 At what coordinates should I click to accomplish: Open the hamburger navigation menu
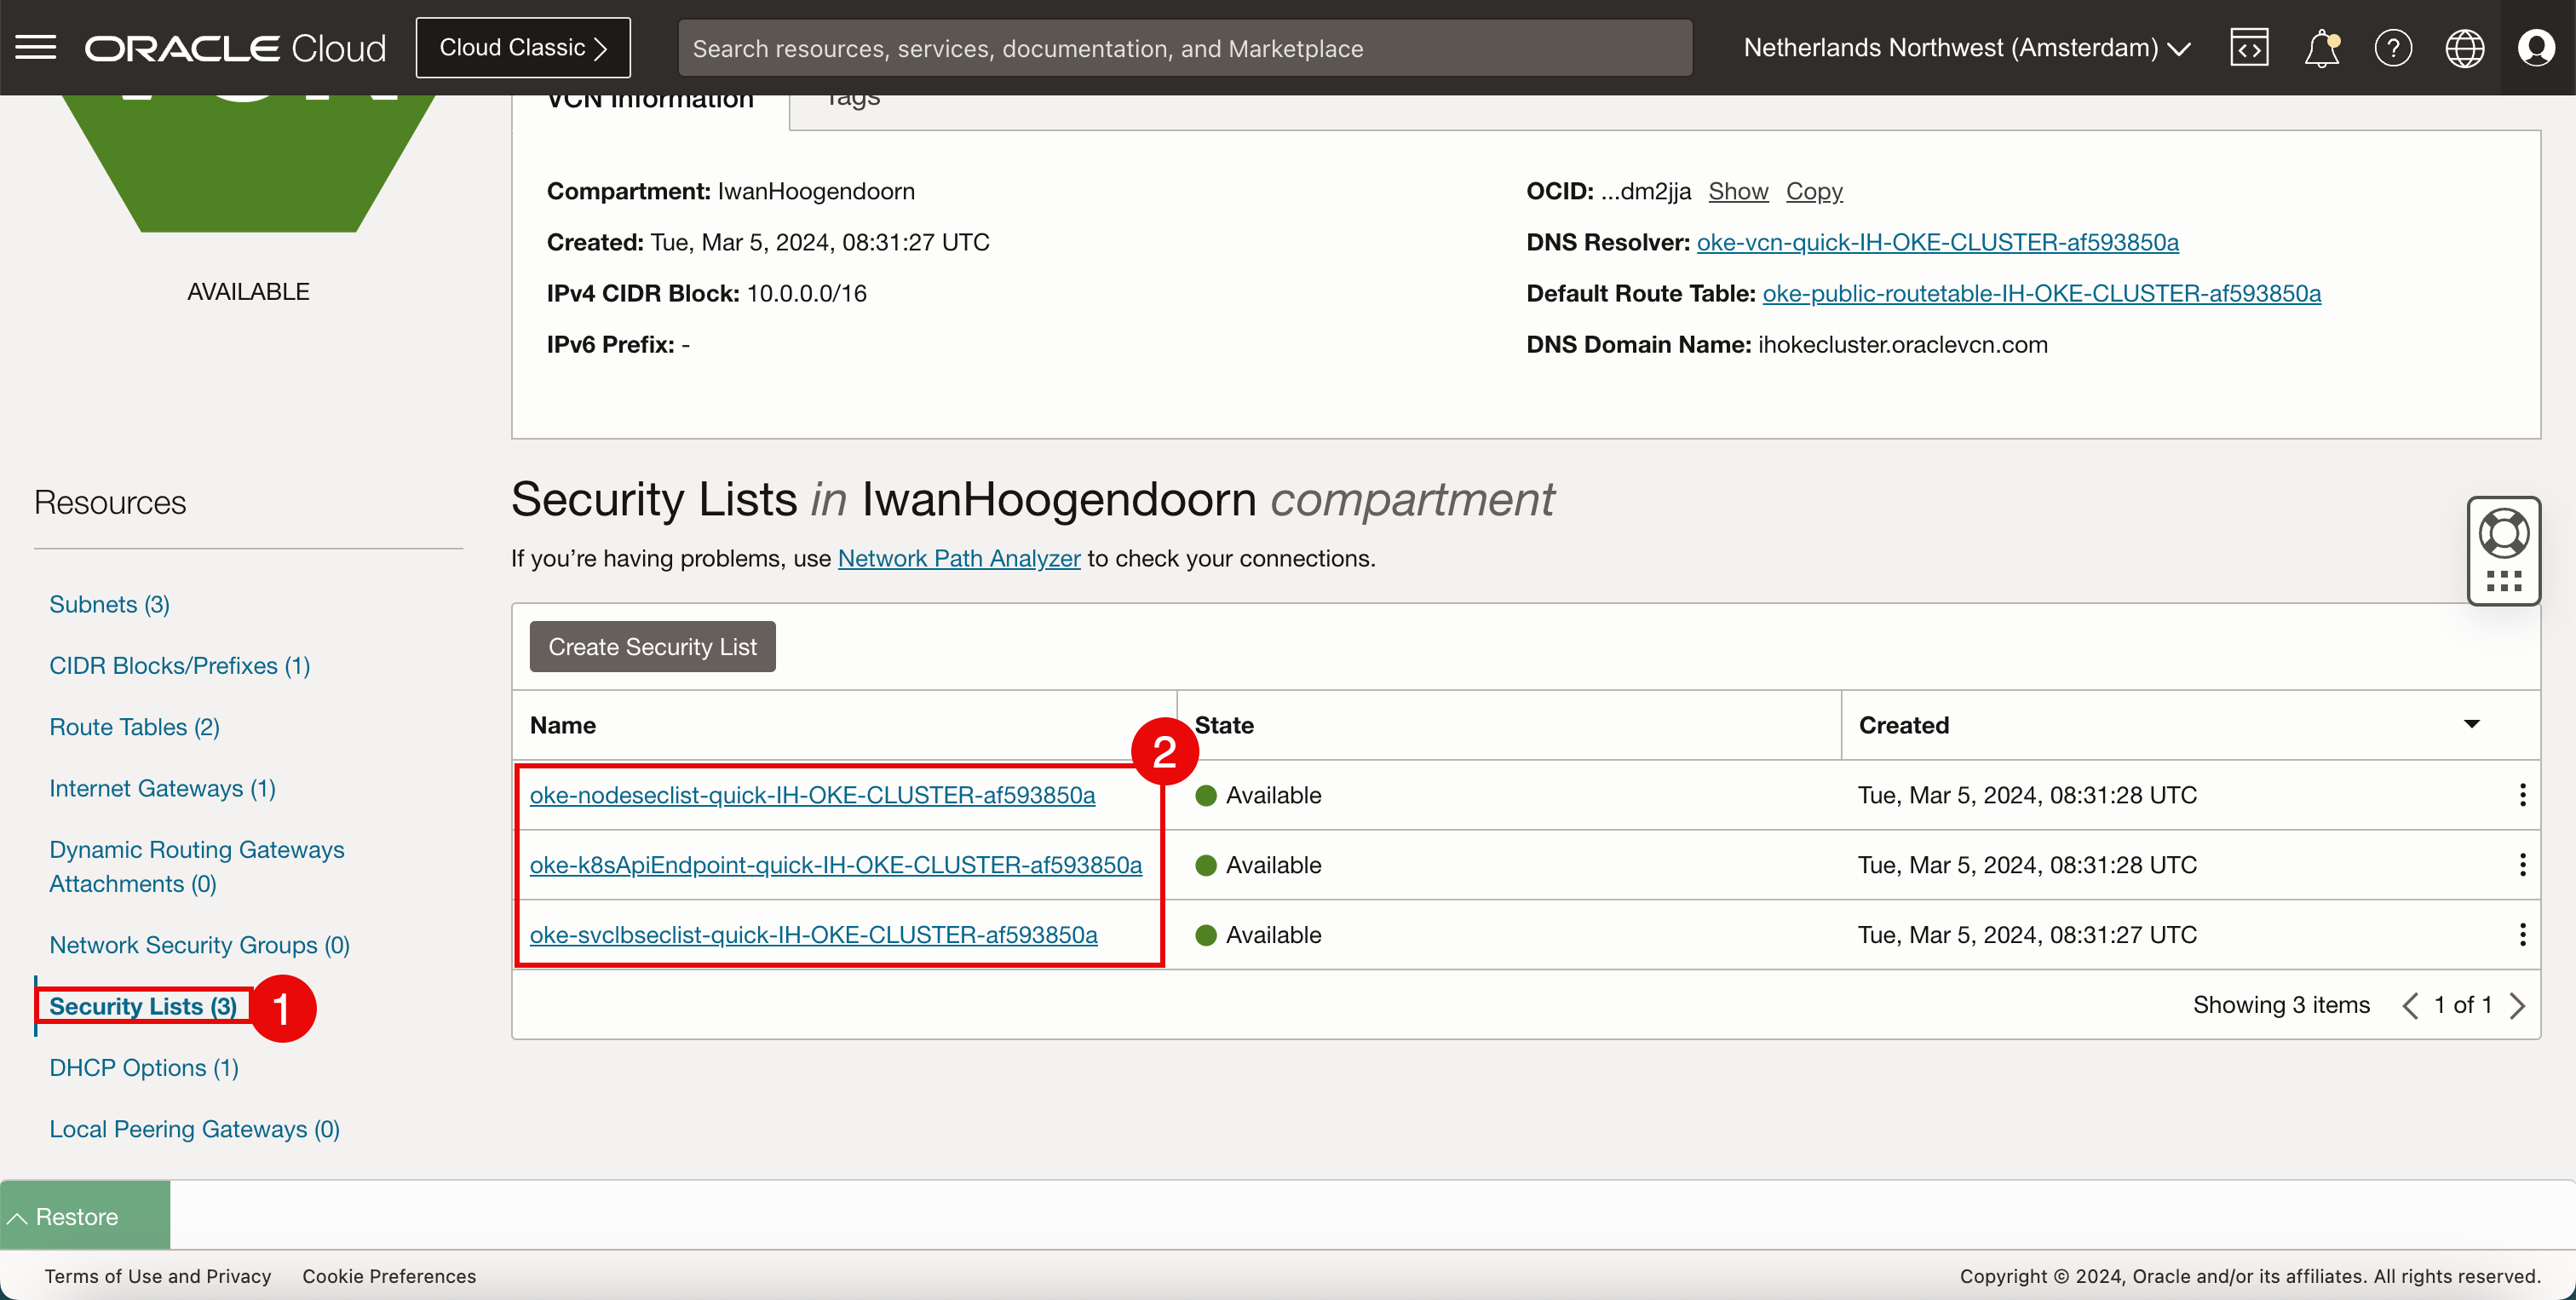pos(36,47)
